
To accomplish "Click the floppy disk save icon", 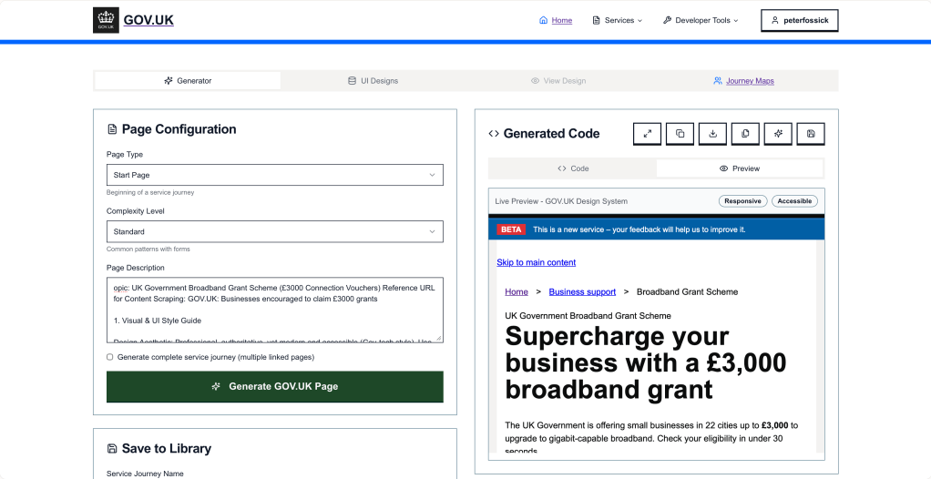I will pos(811,134).
